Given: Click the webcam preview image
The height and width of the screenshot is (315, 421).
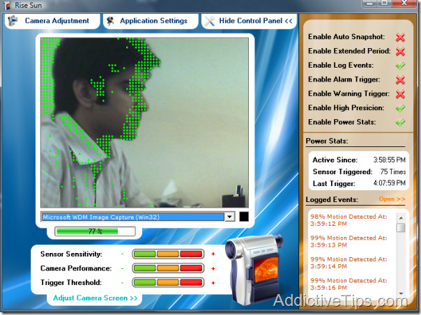Looking at the screenshot, I should tap(145, 123).
